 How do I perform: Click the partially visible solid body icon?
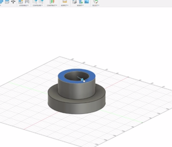(1, 1)
